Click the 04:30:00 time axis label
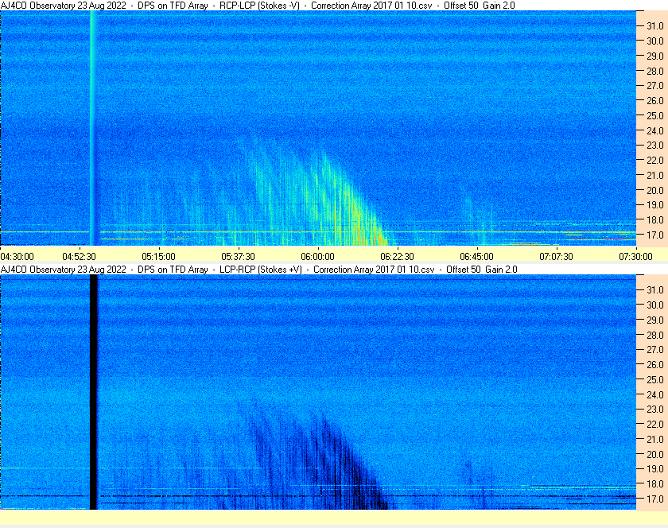 [x=17, y=257]
